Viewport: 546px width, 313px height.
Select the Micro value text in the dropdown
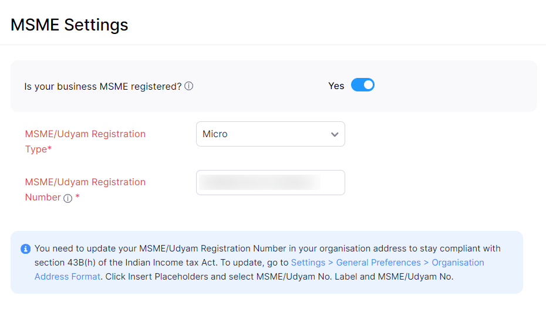215,134
